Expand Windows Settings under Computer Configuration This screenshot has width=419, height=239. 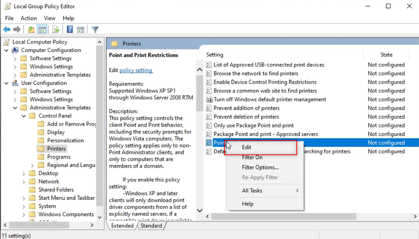tap(15, 67)
